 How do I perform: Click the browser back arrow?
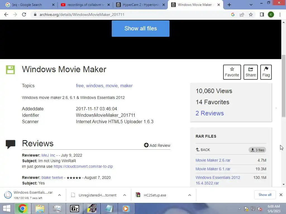pyautogui.click(x=6, y=14)
